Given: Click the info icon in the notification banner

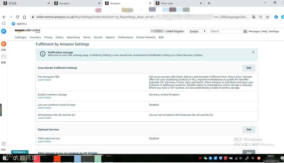Looking at the screenshot, I should coord(42,54).
